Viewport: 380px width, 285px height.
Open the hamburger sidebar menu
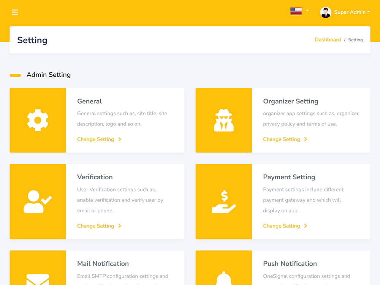(x=15, y=12)
